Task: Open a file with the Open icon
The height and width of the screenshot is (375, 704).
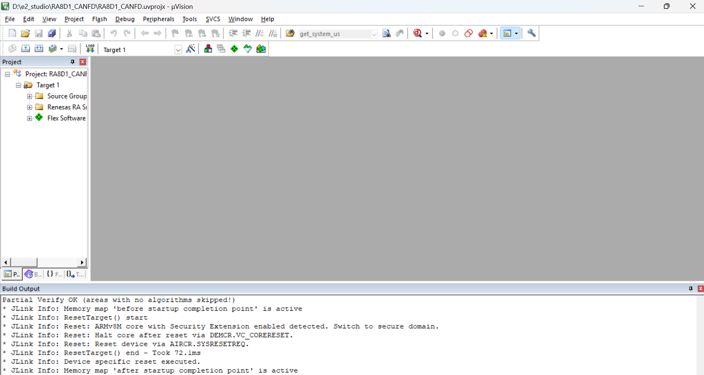Action: tap(25, 33)
